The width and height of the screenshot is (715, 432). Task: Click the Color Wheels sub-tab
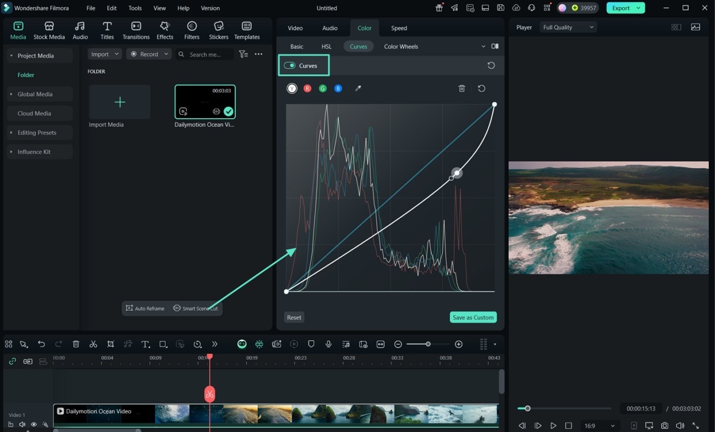pyautogui.click(x=401, y=47)
